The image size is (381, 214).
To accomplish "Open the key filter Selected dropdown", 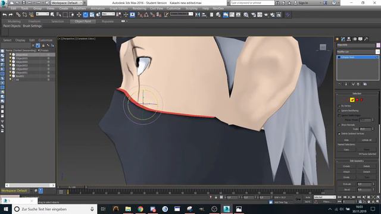I will pyautogui.click(x=324, y=197).
